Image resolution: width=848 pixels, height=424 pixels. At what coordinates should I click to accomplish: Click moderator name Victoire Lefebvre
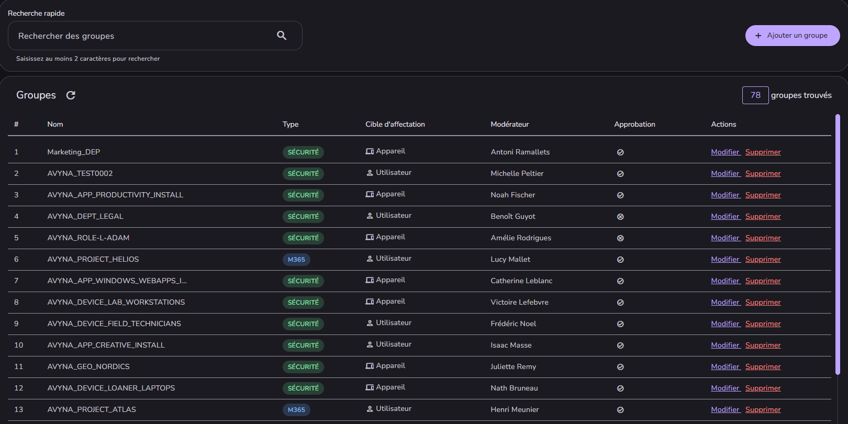point(519,303)
